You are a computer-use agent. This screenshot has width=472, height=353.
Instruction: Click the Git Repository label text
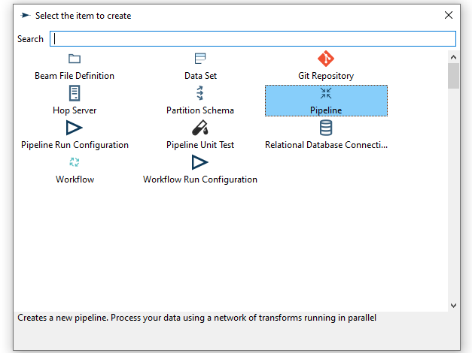coord(325,76)
